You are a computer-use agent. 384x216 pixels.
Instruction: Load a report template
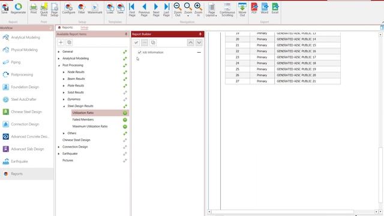(x=110, y=8)
